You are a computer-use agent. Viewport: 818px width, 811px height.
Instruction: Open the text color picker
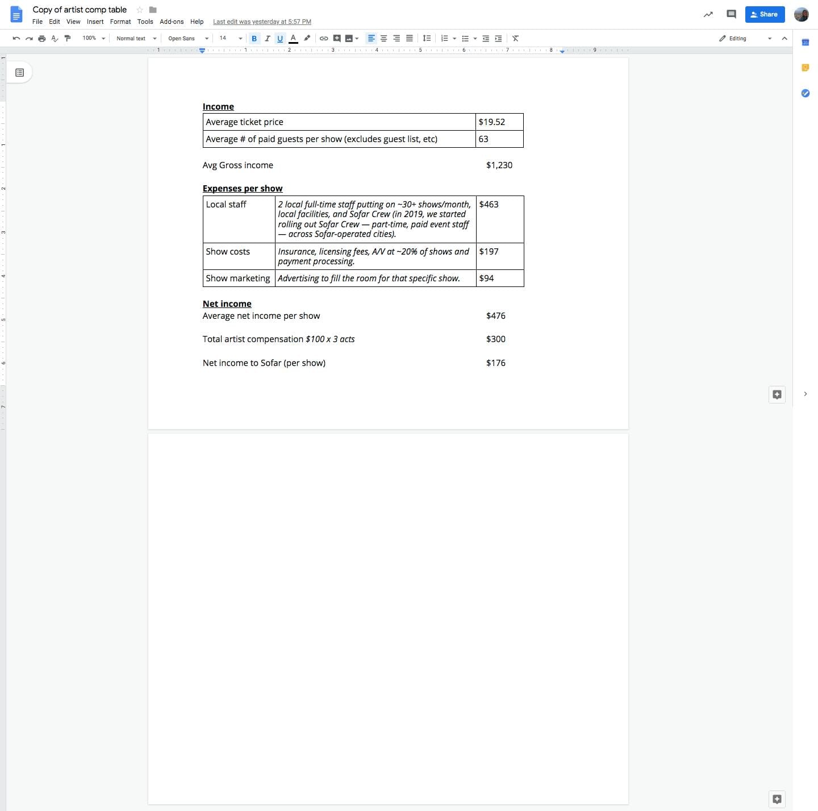[293, 39]
